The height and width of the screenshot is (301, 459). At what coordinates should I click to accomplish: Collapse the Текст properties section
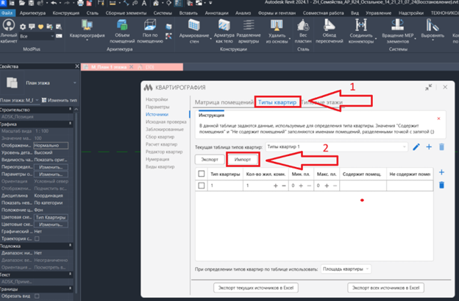70,275
